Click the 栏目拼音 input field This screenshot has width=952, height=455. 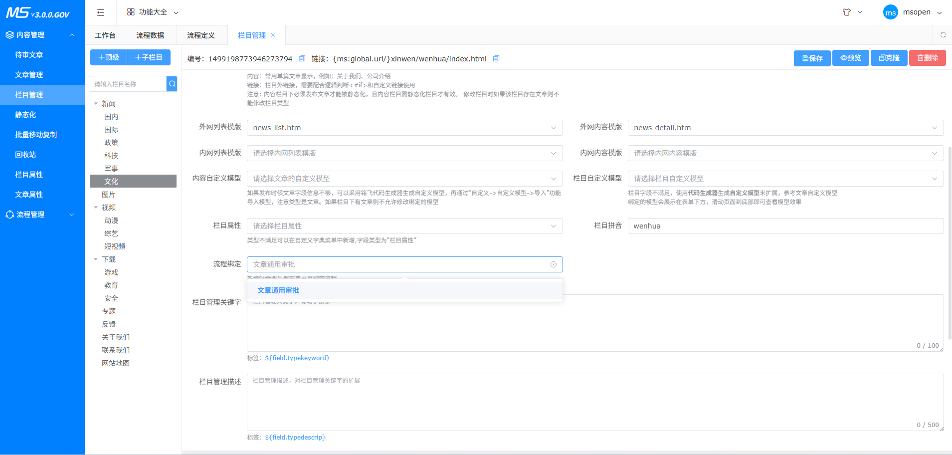click(785, 226)
